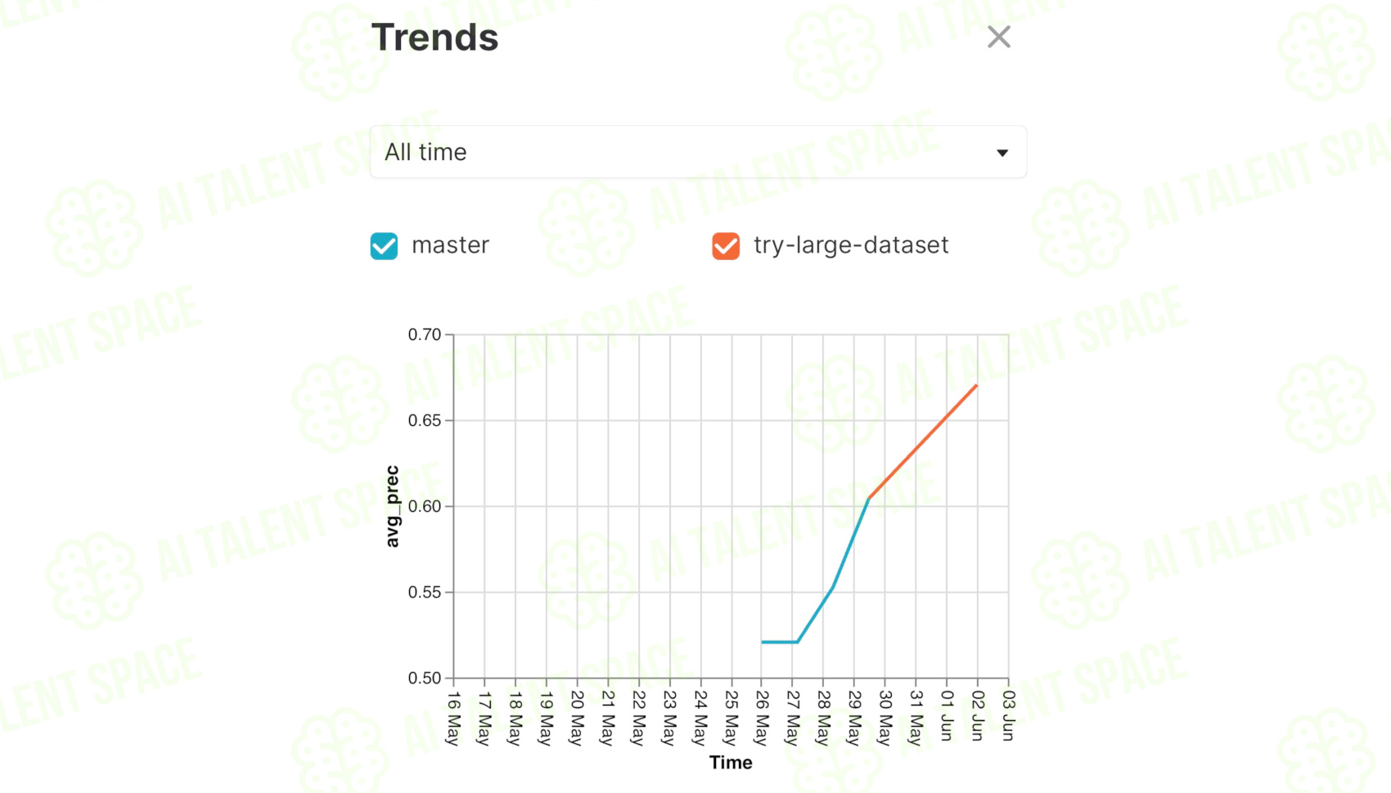Click the 0.50 value on y-axis
The height and width of the screenshot is (793, 1391).
click(x=425, y=678)
